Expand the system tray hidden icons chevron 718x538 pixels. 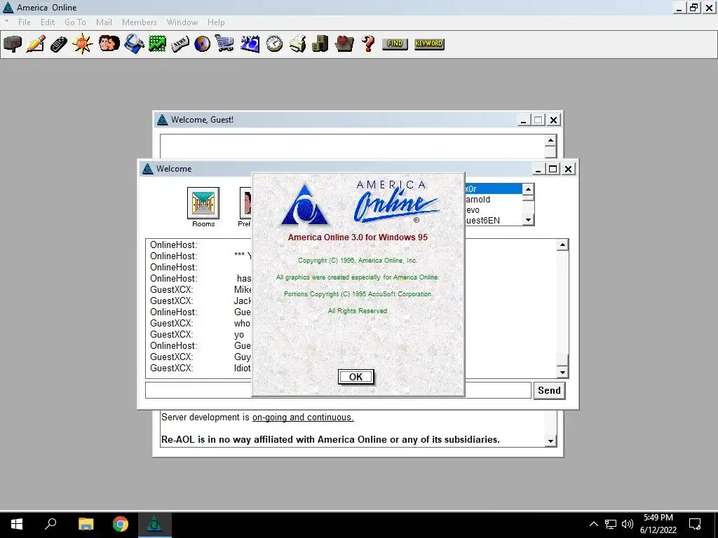tap(593, 524)
